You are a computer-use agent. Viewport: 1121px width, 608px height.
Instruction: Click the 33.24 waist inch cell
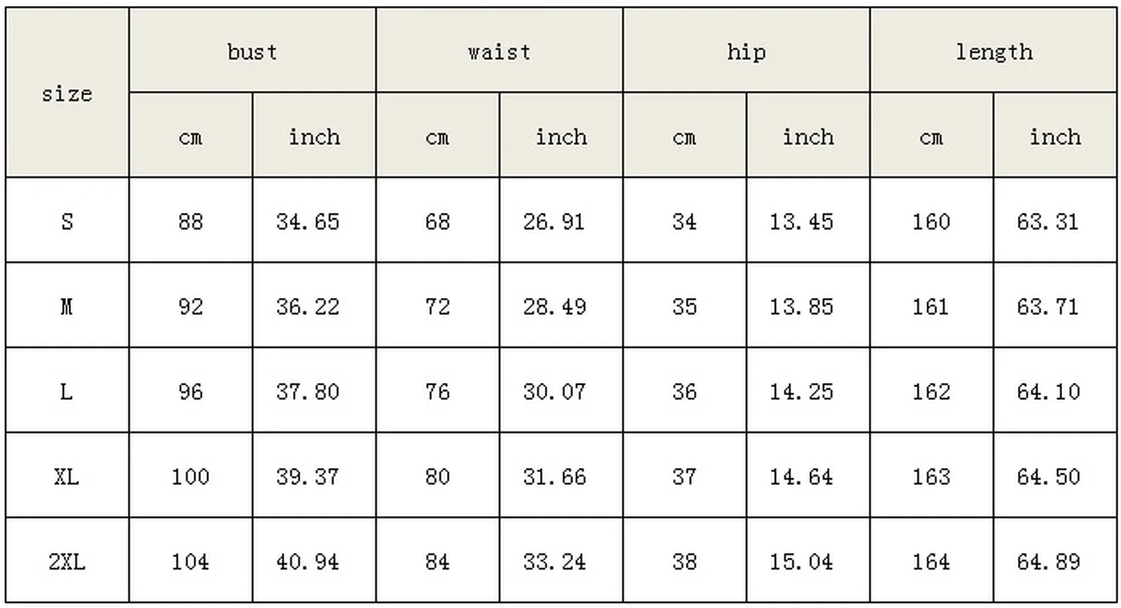coord(555,562)
